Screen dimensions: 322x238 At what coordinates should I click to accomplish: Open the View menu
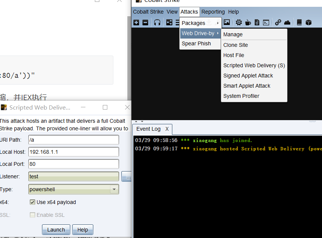pyautogui.click(x=172, y=12)
